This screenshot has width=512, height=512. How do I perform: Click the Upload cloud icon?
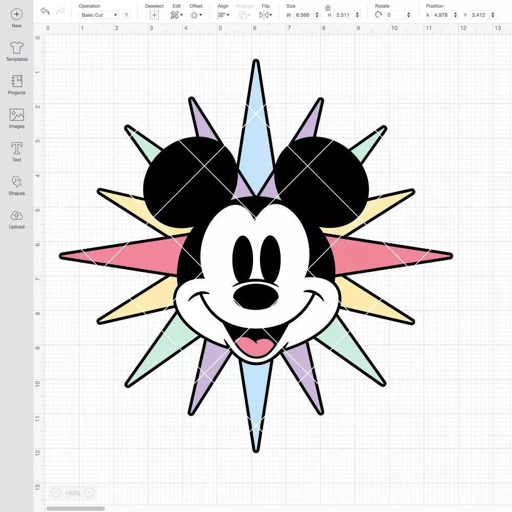pyautogui.click(x=17, y=216)
